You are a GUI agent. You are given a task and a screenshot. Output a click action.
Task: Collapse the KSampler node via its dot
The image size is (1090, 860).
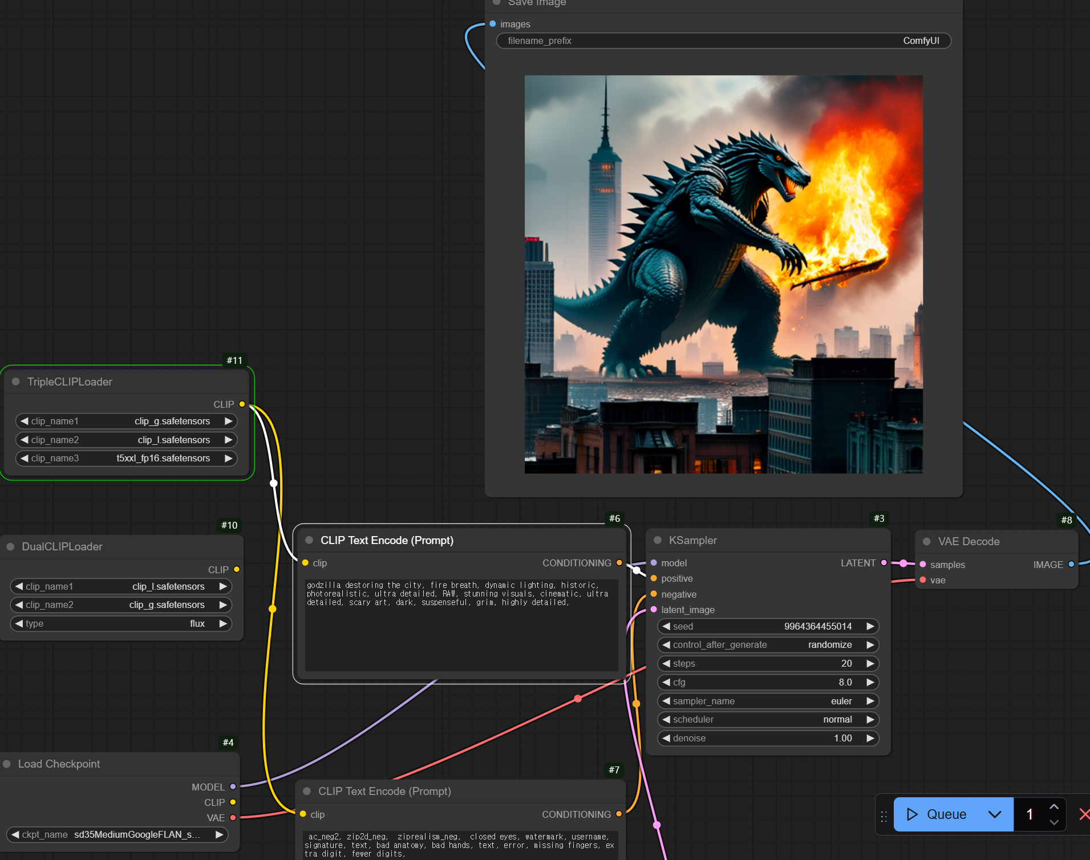pos(658,540)
